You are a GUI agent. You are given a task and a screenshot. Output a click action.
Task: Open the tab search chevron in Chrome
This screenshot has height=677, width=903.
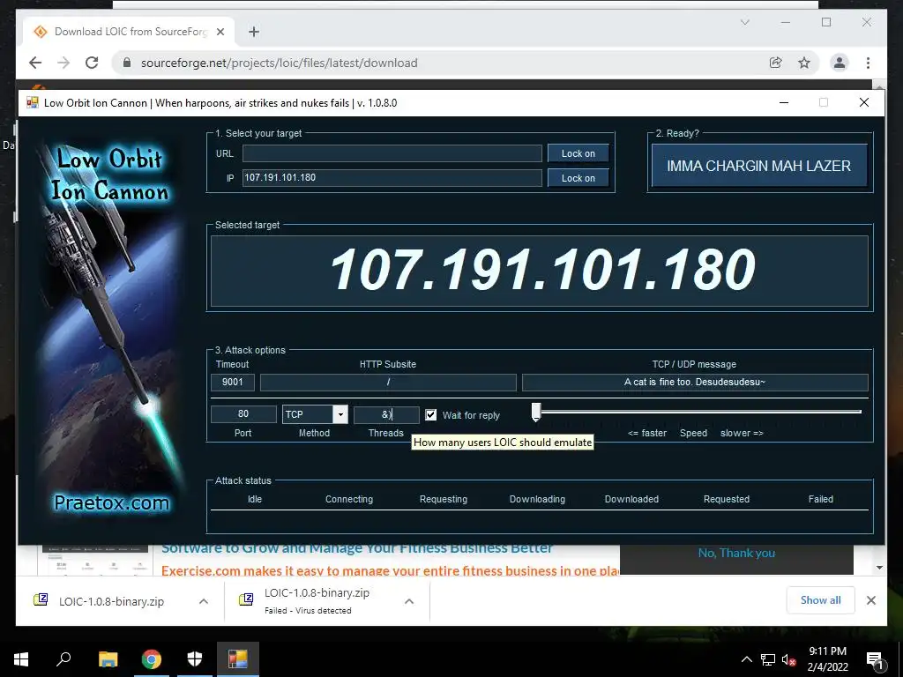[744, 22]
